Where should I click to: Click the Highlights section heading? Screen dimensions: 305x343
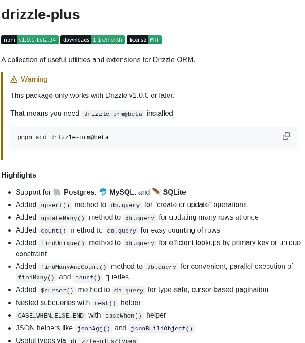(x=19, y=175)
